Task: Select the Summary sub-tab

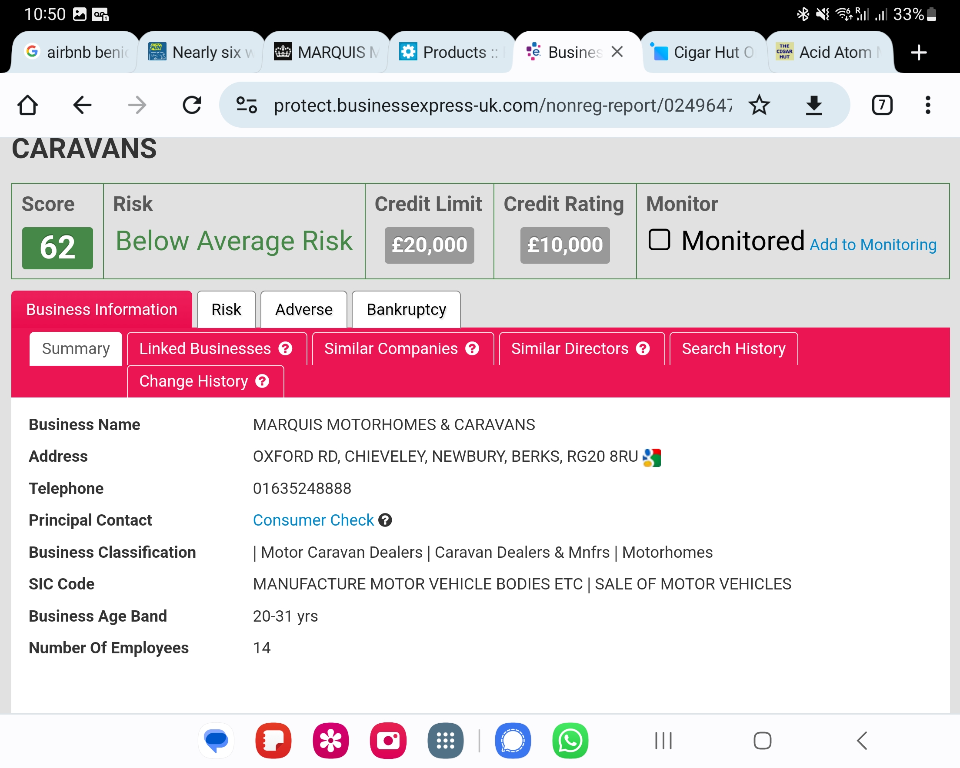Action: tap(76, 349)
